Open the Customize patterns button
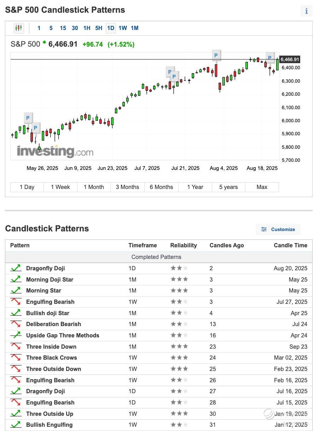The height and width of the screenshot is (431, 314). click(x=278, y=229)
